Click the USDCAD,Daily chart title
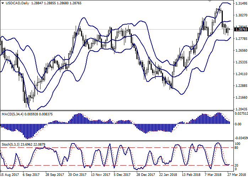The width and height of the screenshot is (248, 178). 17,3
